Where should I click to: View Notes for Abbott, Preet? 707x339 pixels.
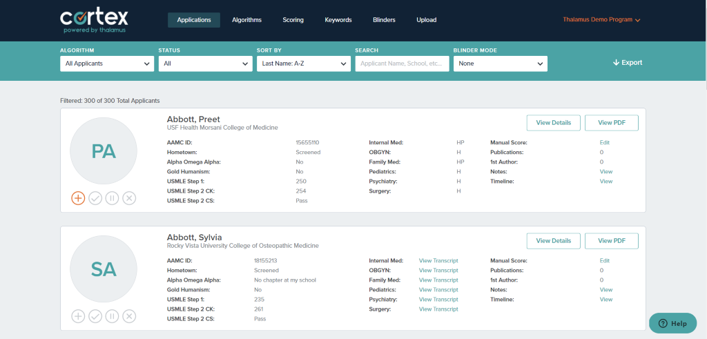click(606, 172)
